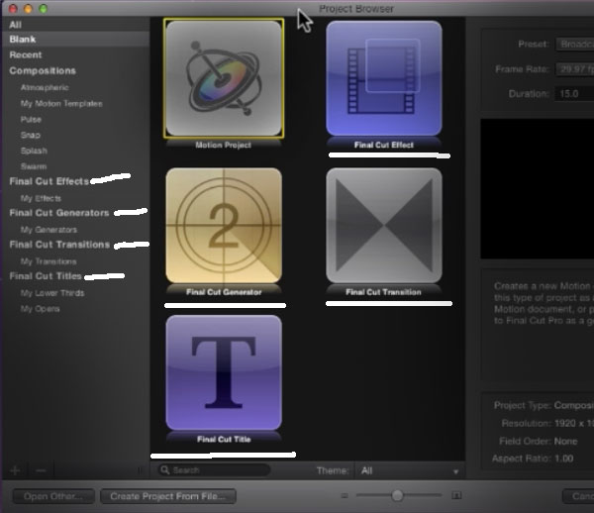This screenshot has height=513, width=594.
Task: Click the Field Order: None text
Action: 538,441
